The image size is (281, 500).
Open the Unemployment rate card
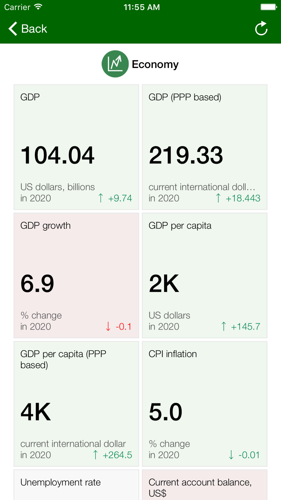click(76, 485)
